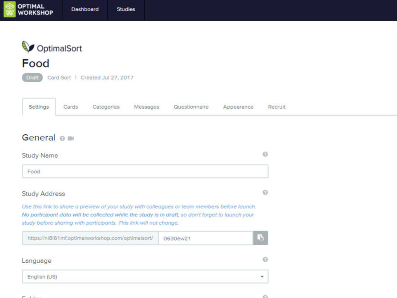This screenshot has width=397, height=298.
Task: Click the Draft status badge
Action: (33, 78)
